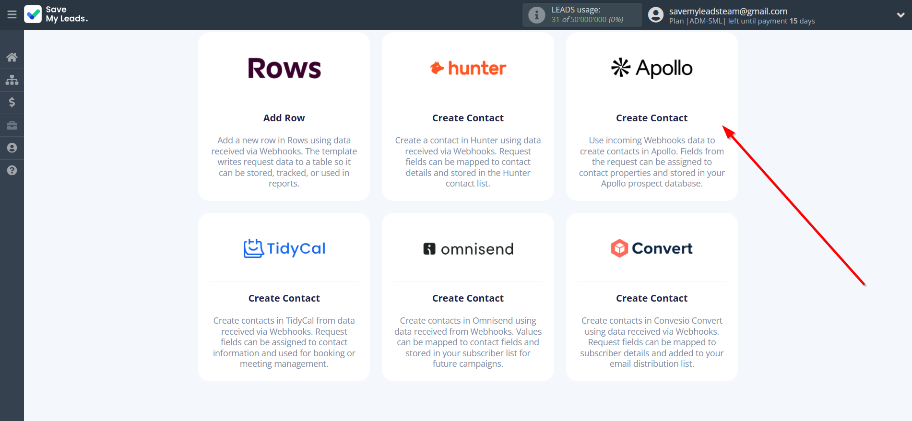Screen dimensions: 912x421
Task: Select Create Contact under hunter
Action: click(x=468, y=118)
